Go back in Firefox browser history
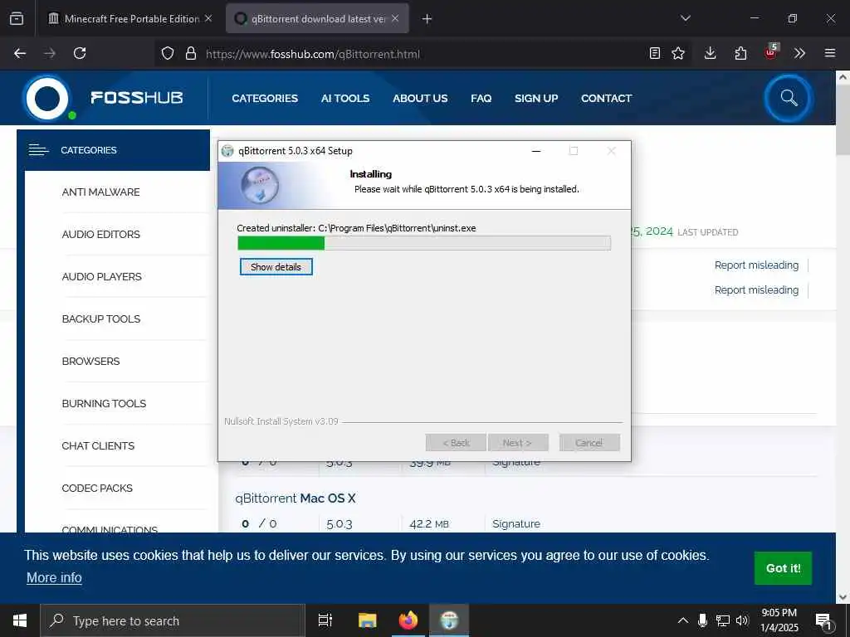This screenshot has height=637, width=850. point(20,53)
